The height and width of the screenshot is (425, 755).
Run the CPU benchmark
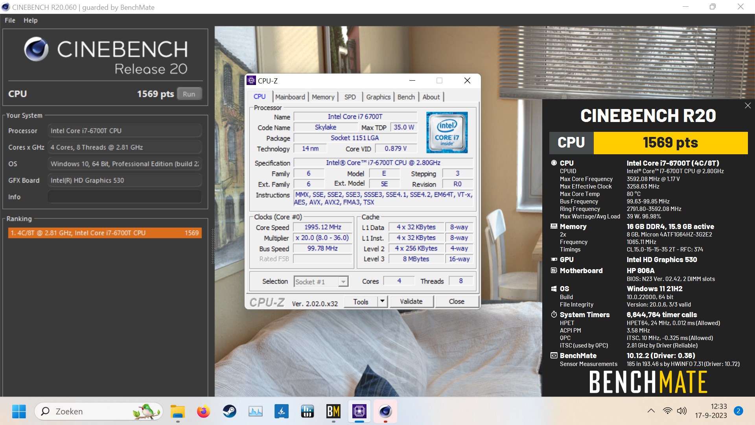[189, 94]
